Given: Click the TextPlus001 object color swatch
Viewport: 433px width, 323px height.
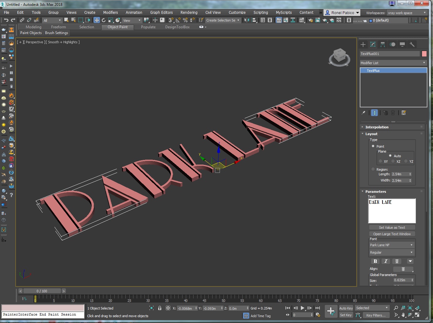Looking at the screenshot, I should [x=424, y=54].
